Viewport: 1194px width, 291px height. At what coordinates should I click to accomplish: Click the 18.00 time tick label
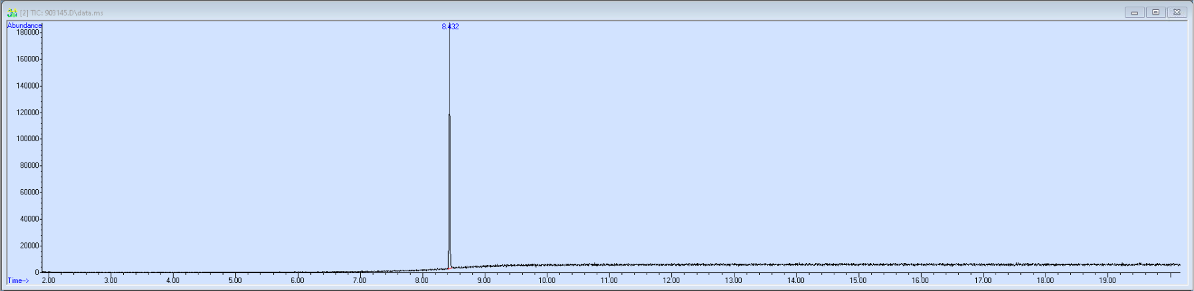tap(1045, 280)
